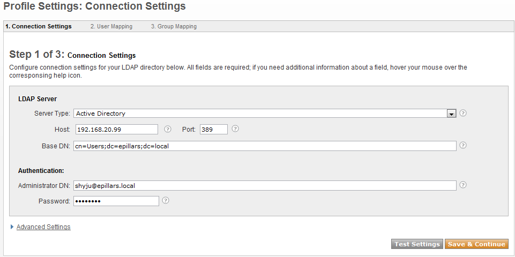Click the 'Authentication:' section heading

tap(41, 171)
